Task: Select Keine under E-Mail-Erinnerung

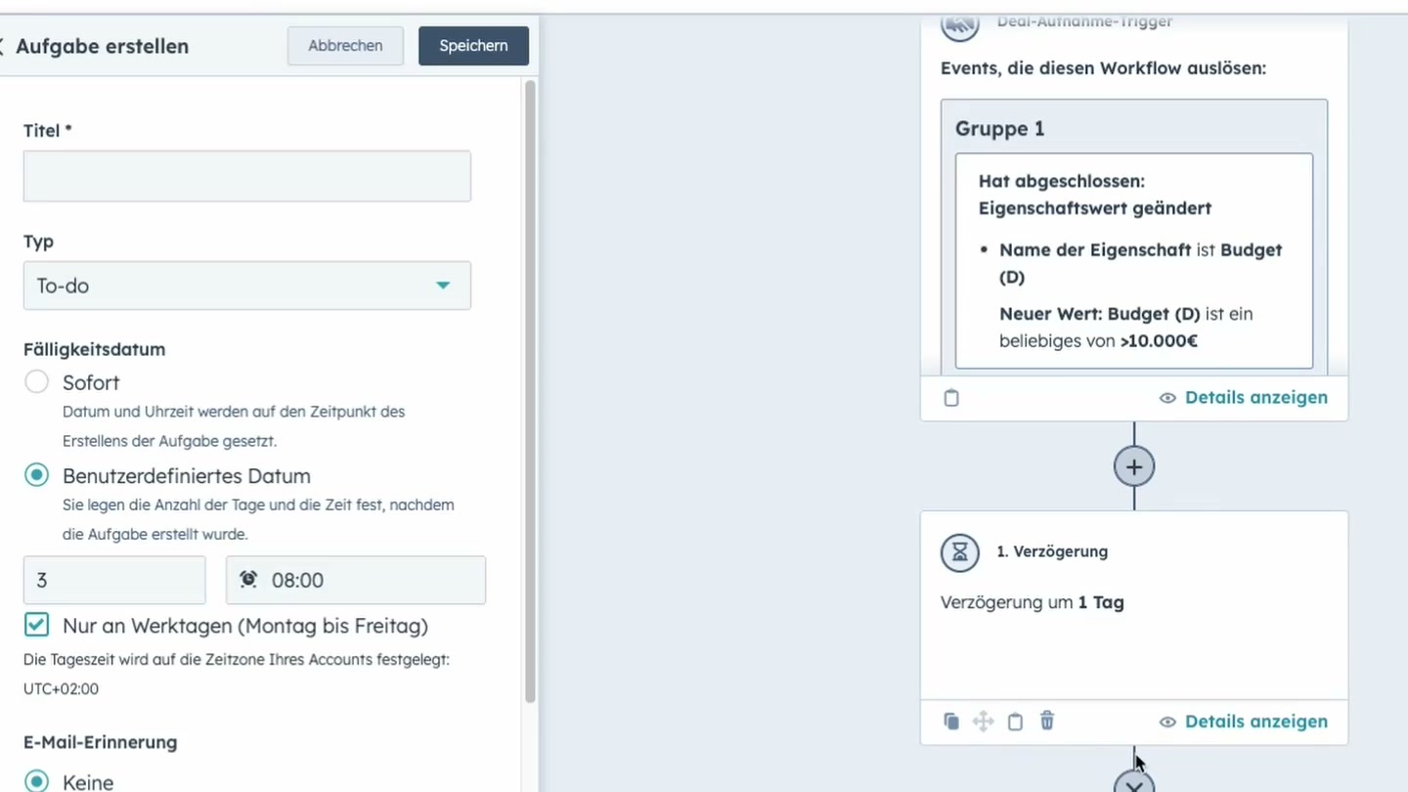Action: point(36,780)
